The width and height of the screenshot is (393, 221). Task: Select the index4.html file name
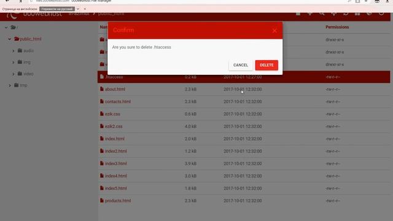coord(116,176)
